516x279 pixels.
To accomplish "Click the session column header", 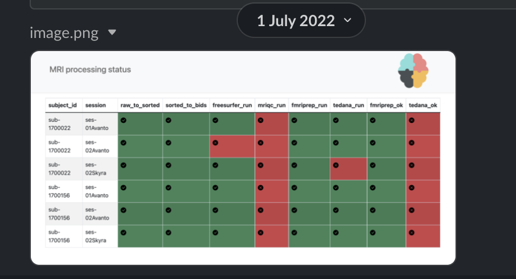I will [95, 105].
